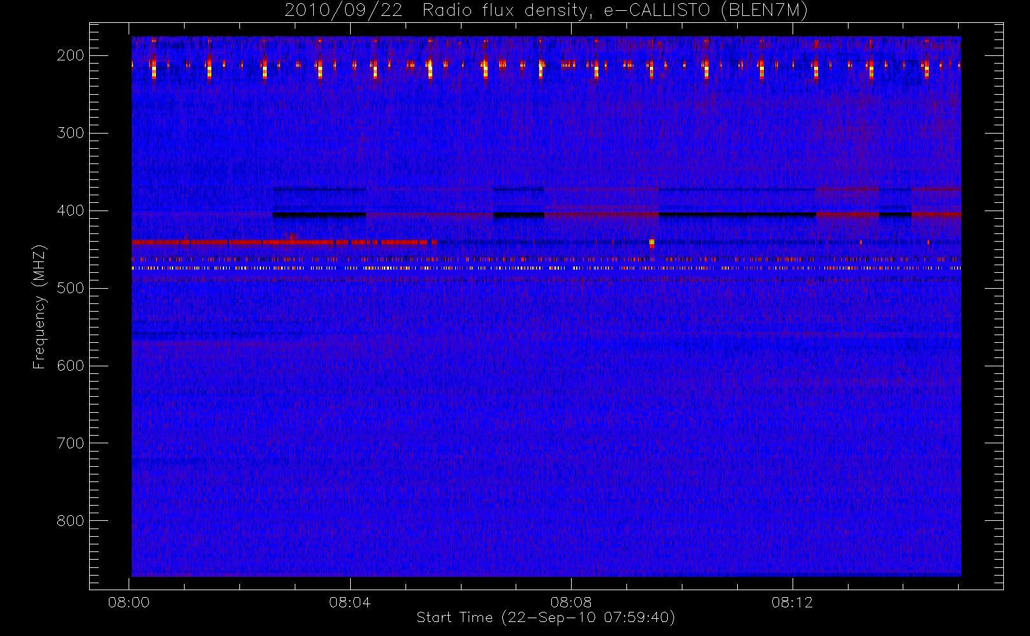1030x636 pixels.
Task: Click the 08:08 time tick label
Action: point(571,602)
